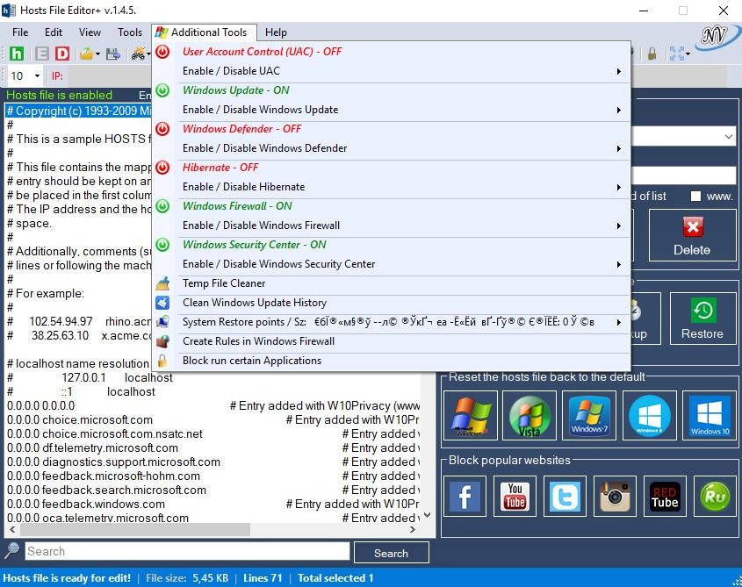742x587 pixels.
Task: Click the Search button
Action: tap(392, 553)
